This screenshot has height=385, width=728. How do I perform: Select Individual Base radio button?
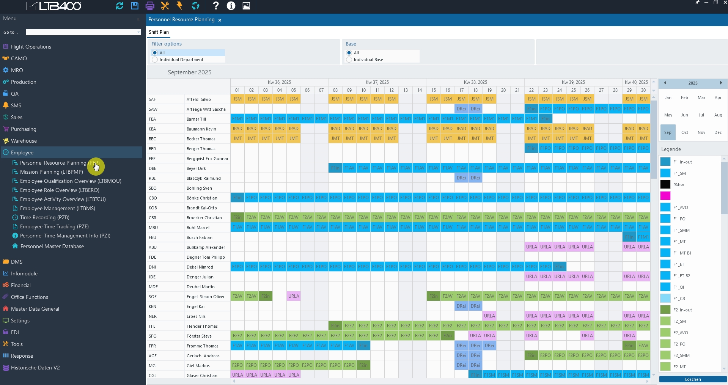pos(349,60)
